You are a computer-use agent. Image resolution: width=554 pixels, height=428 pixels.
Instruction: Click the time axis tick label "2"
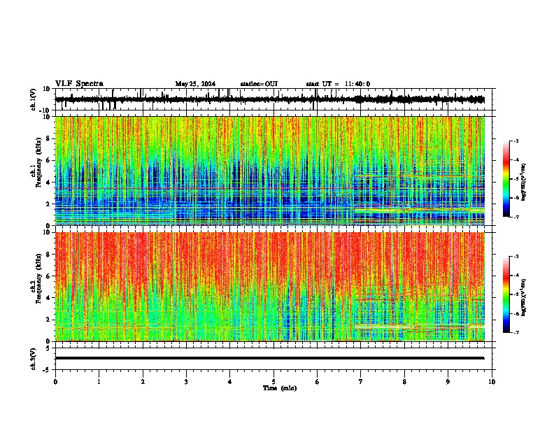pyautogui.click(x=143, y=382)
